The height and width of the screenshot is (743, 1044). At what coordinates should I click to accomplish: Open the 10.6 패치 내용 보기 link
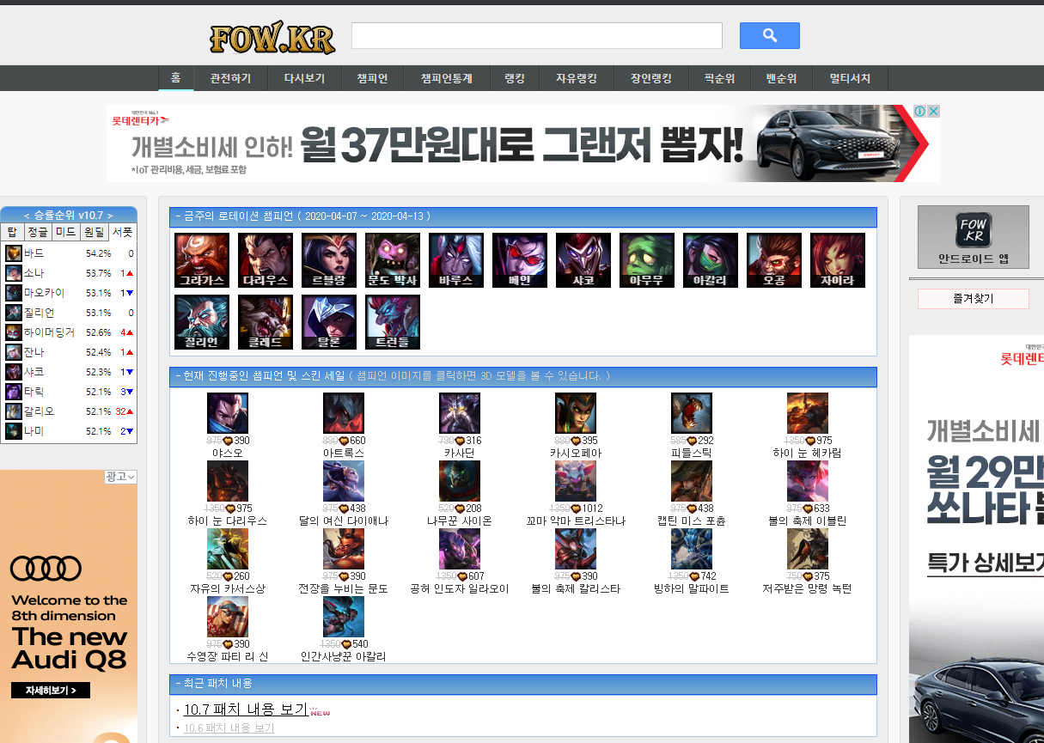pyautogui.click(x=229, y=728)
